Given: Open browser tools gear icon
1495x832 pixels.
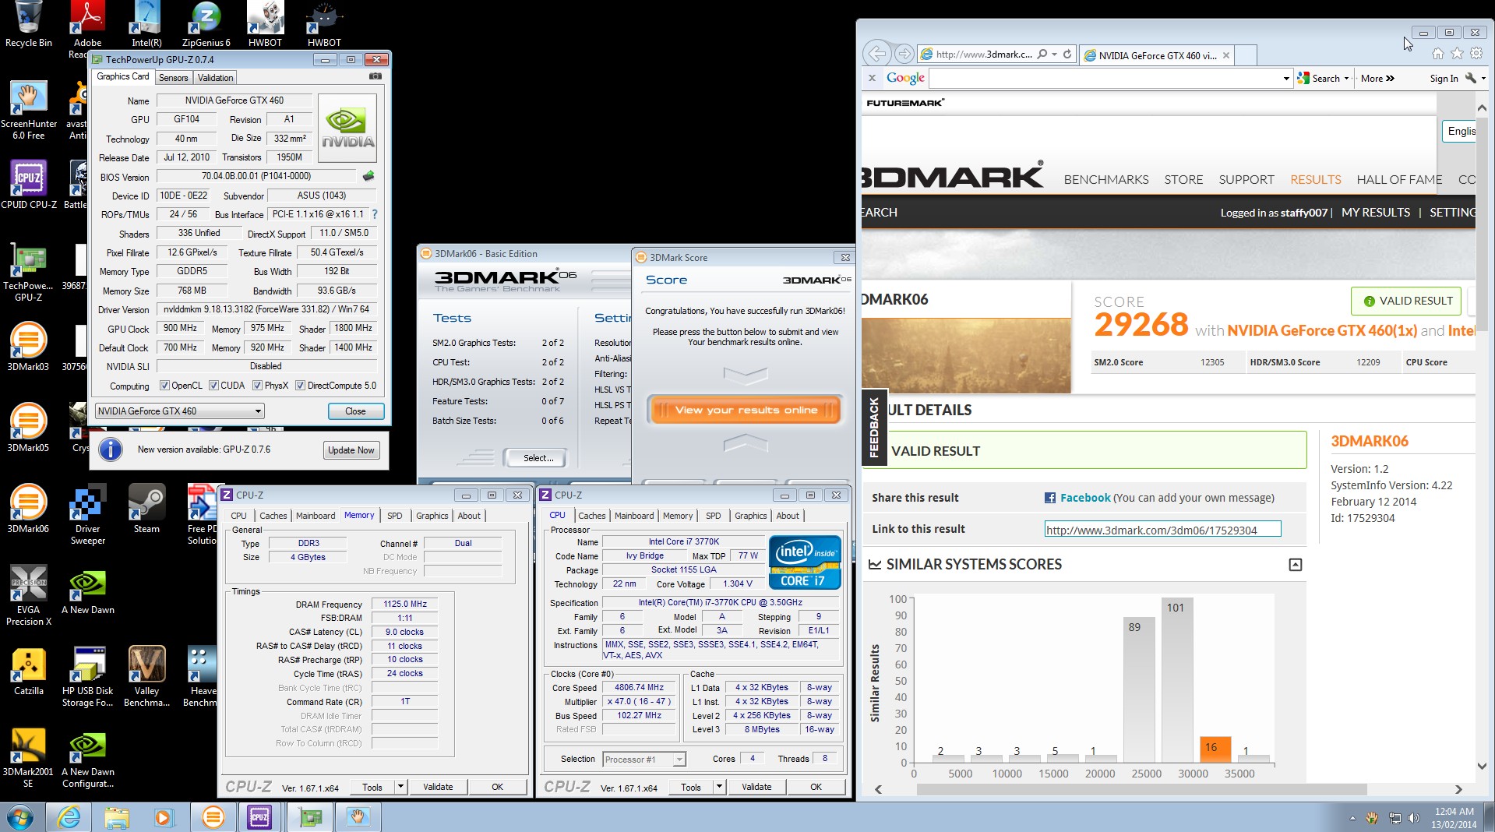Looking at the screenshot, I should tap(1476, 54).
